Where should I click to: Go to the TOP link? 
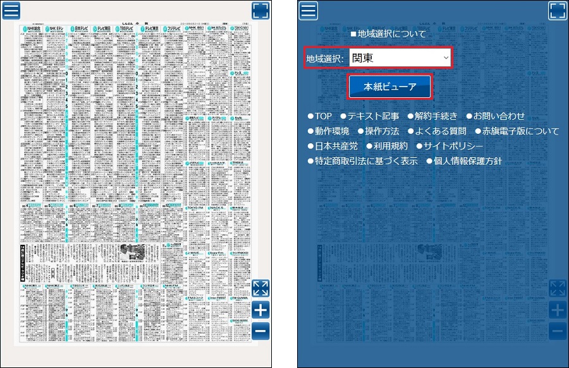[x=323, y=116]
